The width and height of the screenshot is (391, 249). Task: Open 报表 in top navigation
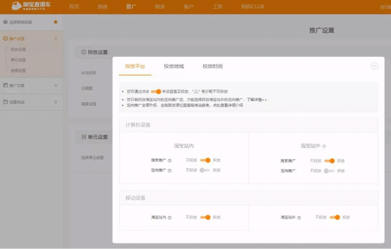click(x=160, y=7)
